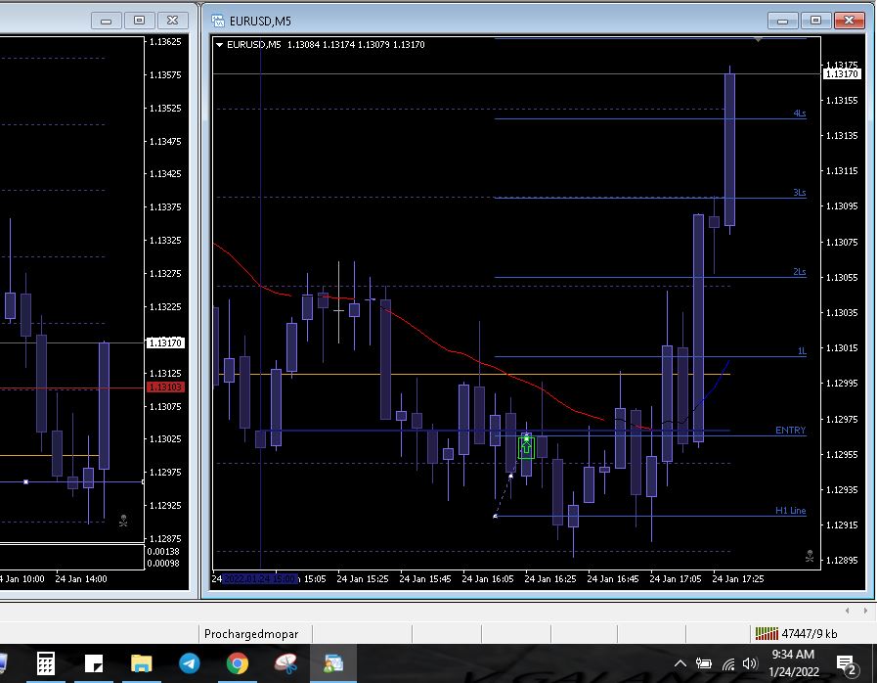Click the skull icon in the left chart
This screenshot has height=683, width=877.
[123, 521]
